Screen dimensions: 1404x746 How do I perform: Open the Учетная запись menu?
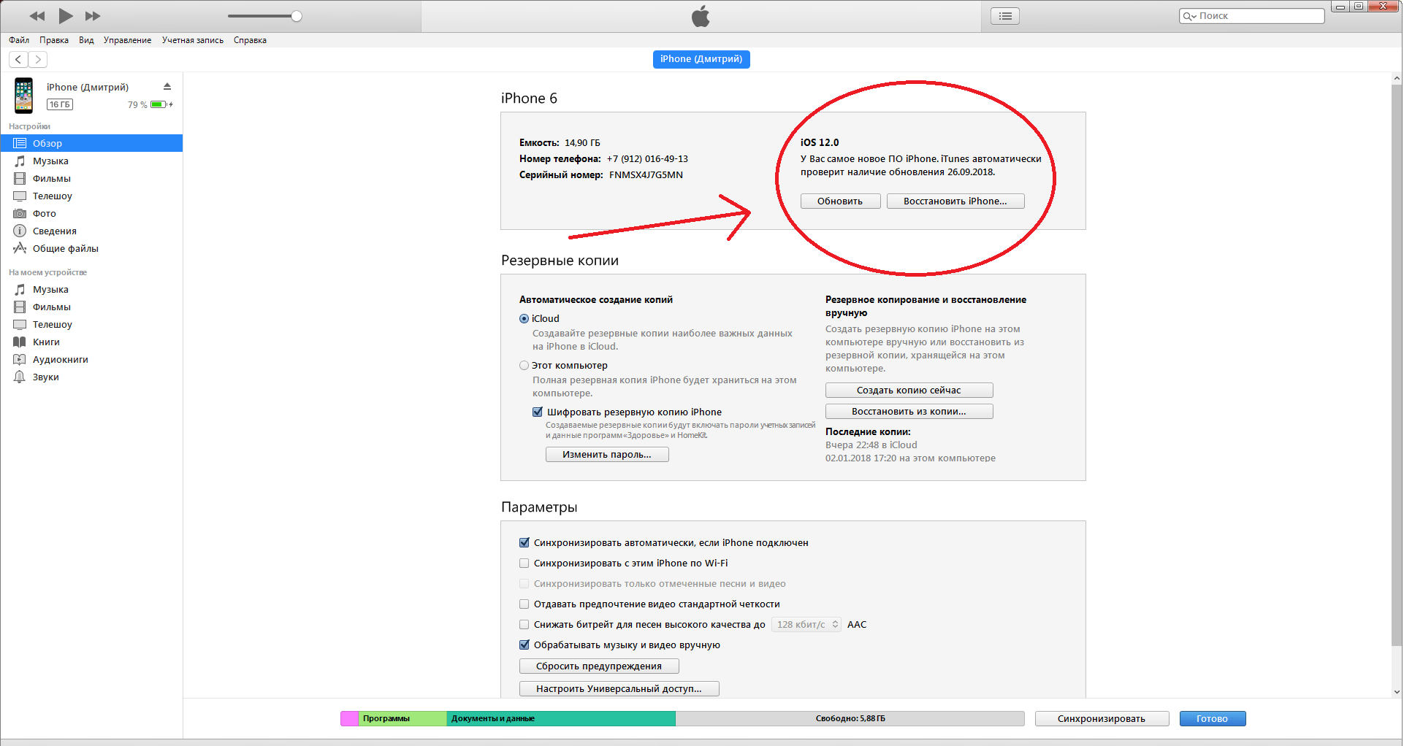193,40
